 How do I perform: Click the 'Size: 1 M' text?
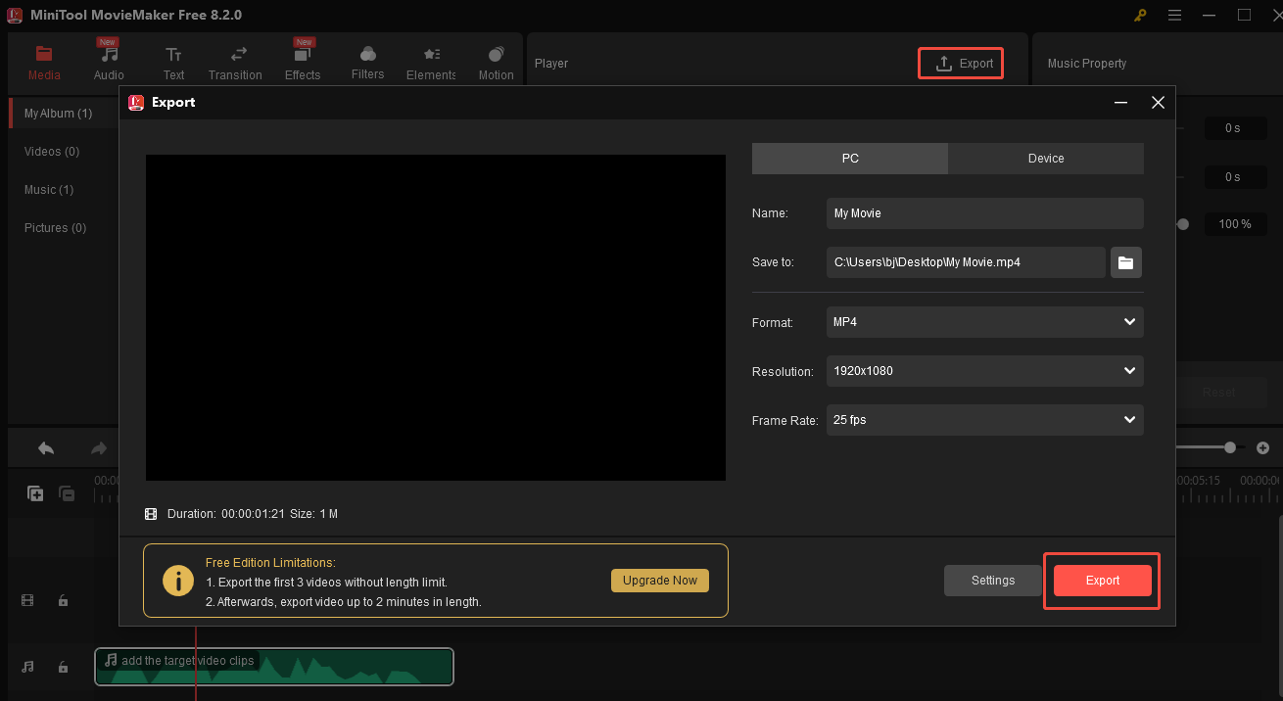313,514
